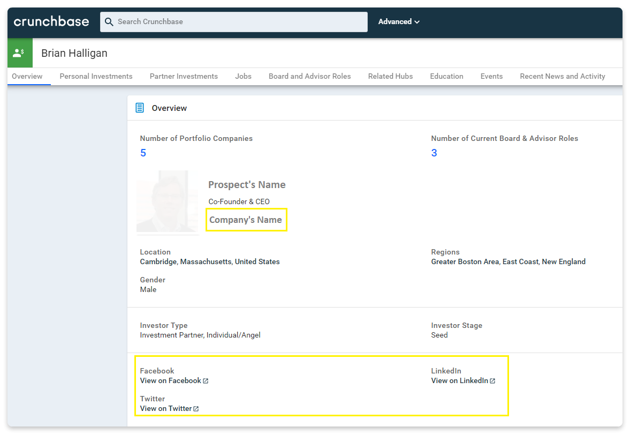Click the Brian Halligan page title
The image size is (630, 434).
74,53
